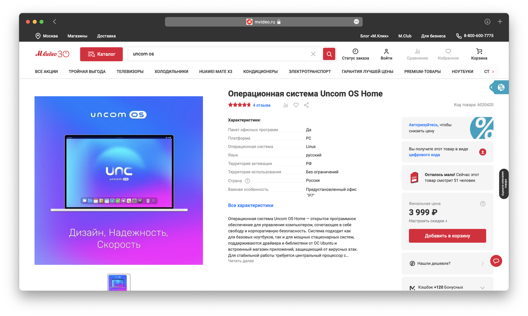Open the Каталог menu button

(x=101, y=54)
